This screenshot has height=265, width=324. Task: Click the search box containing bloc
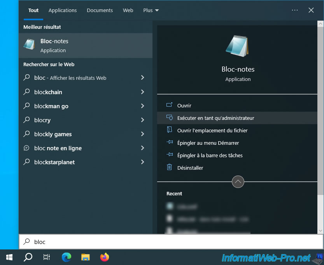coord(171,242)
